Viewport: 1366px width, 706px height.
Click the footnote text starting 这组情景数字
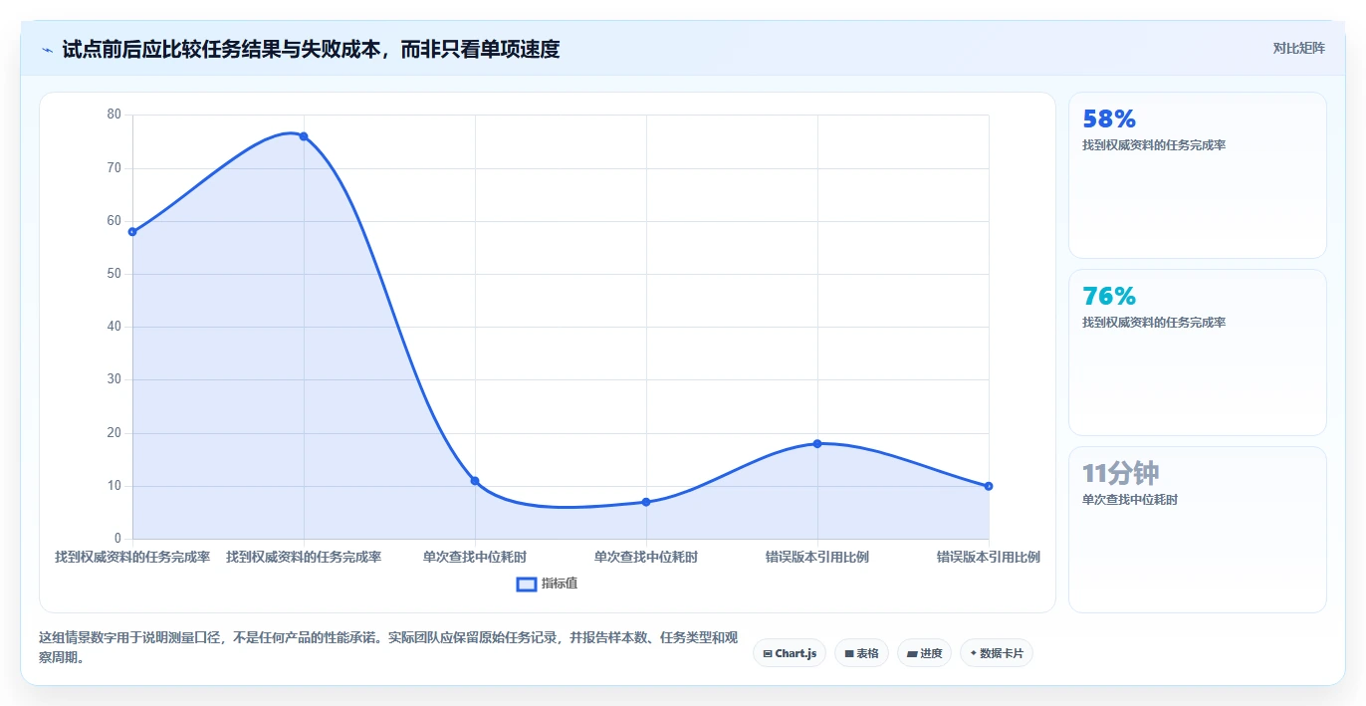tap(388, 647)
